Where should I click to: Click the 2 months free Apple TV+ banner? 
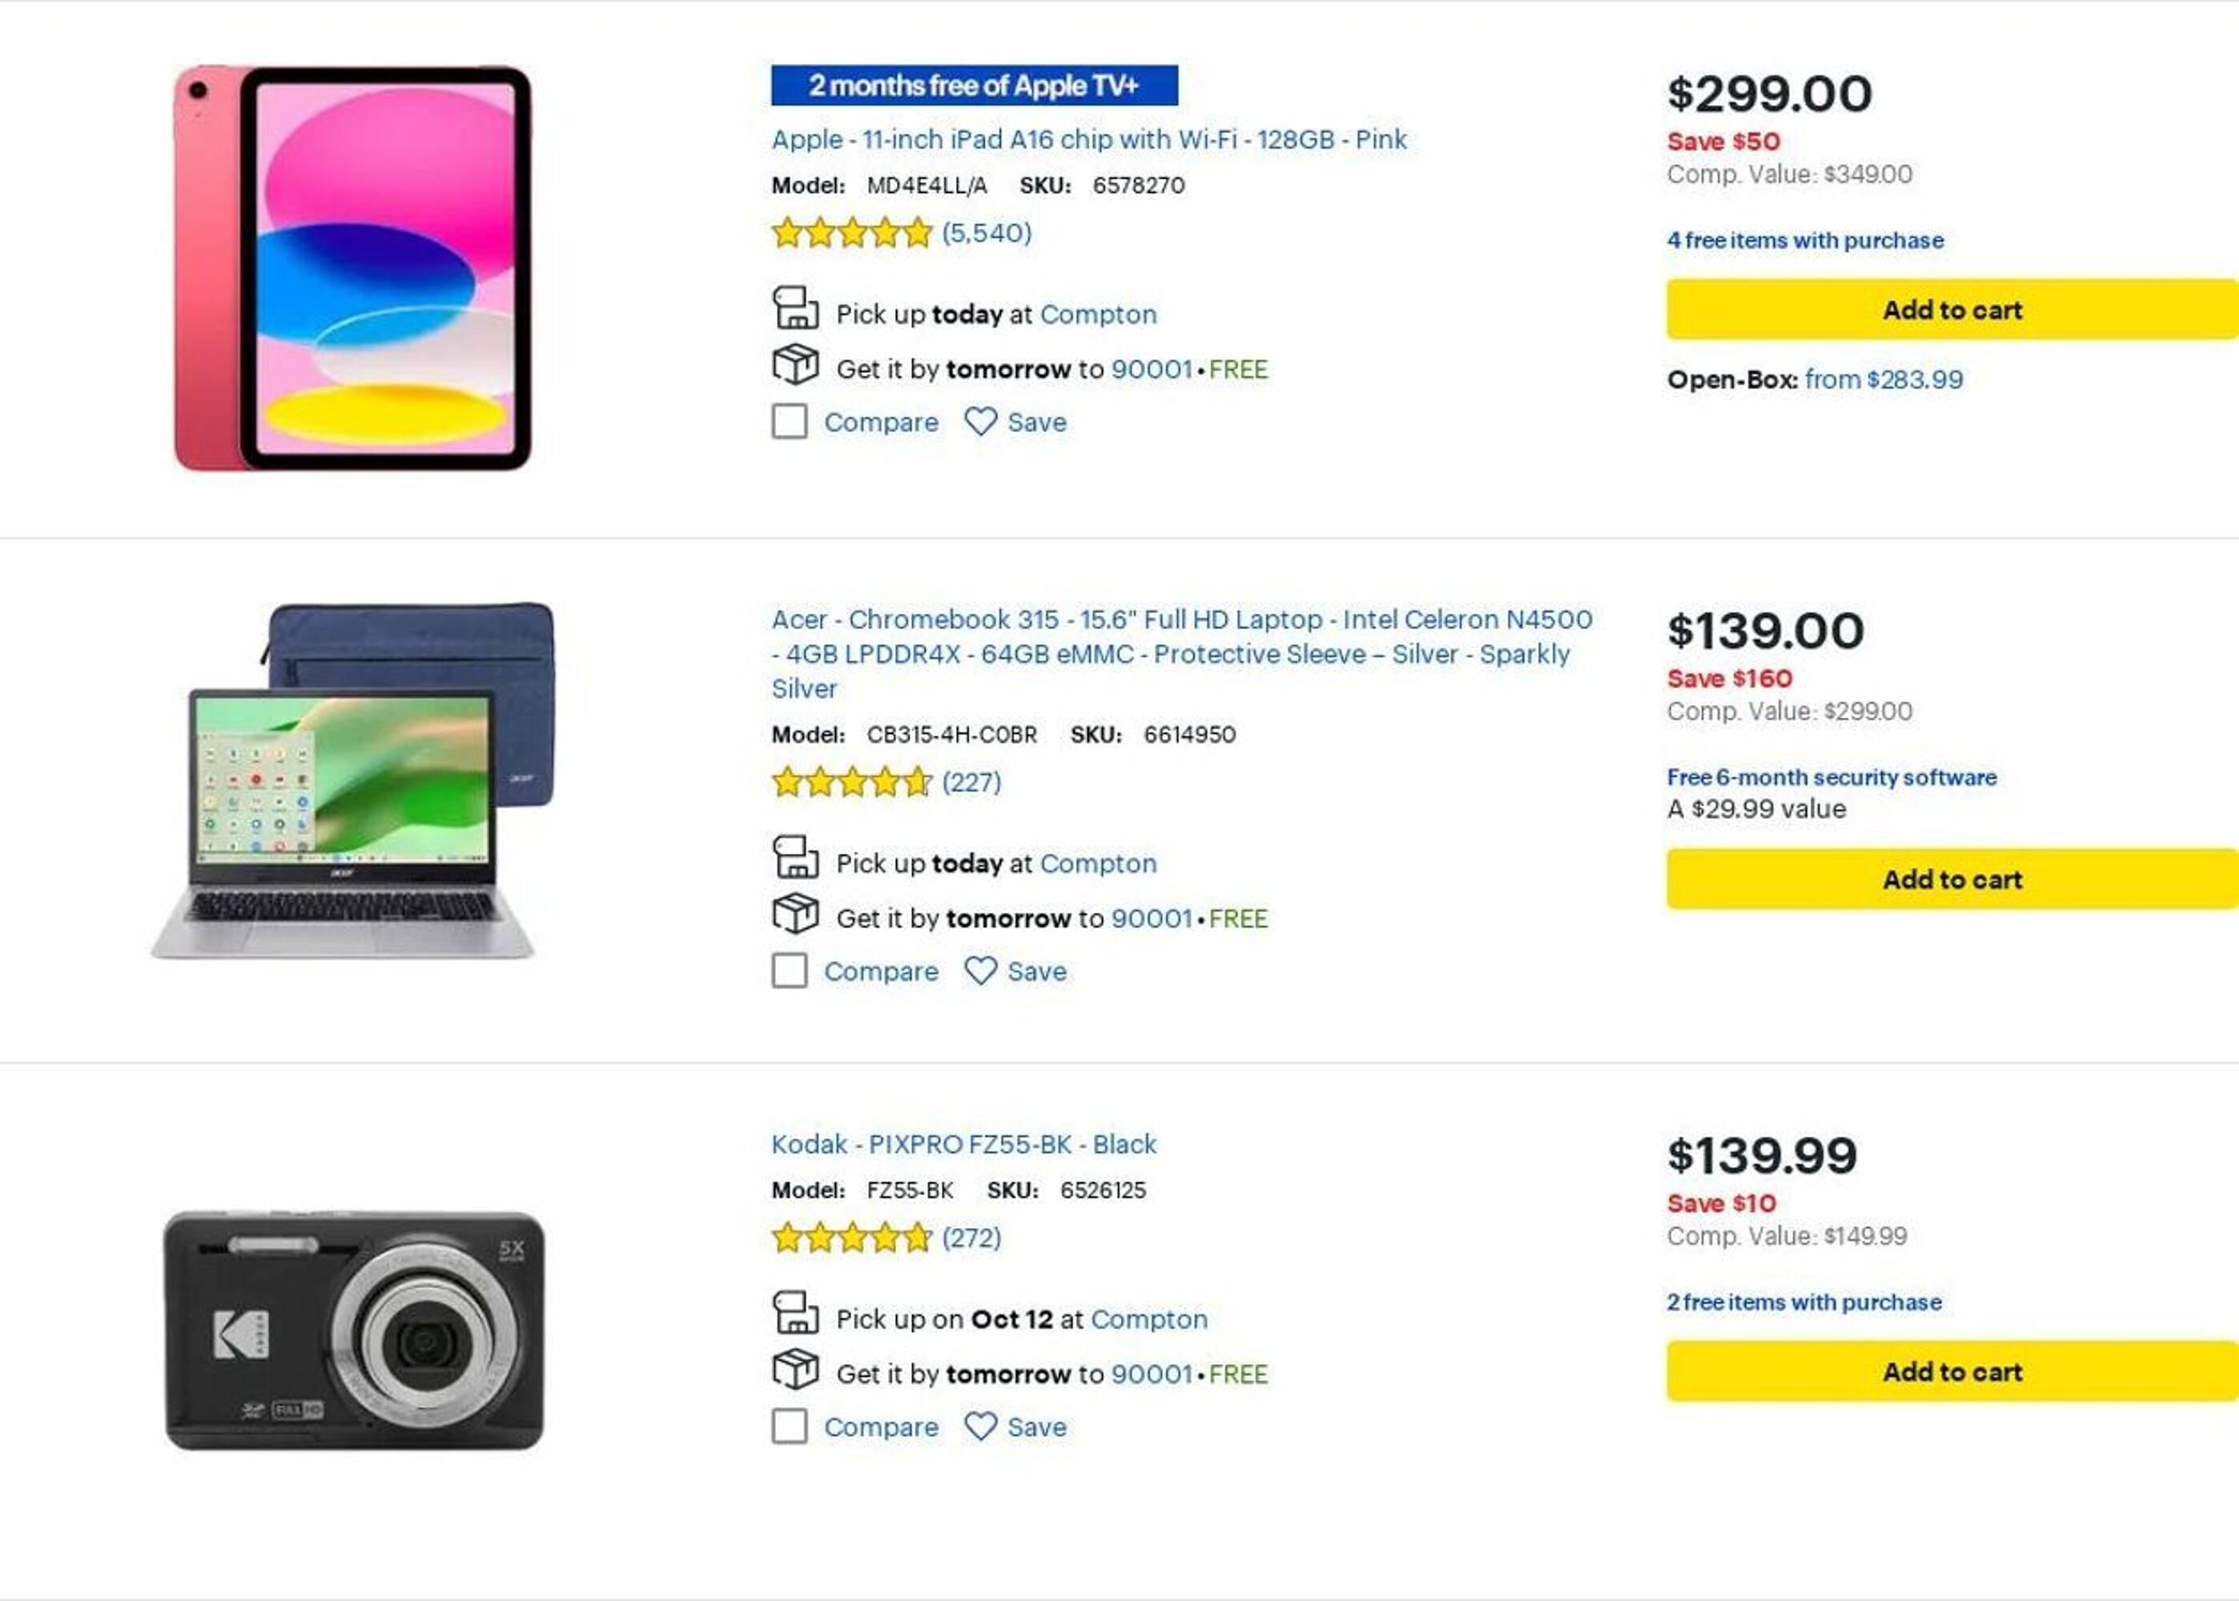pos(973,86)
